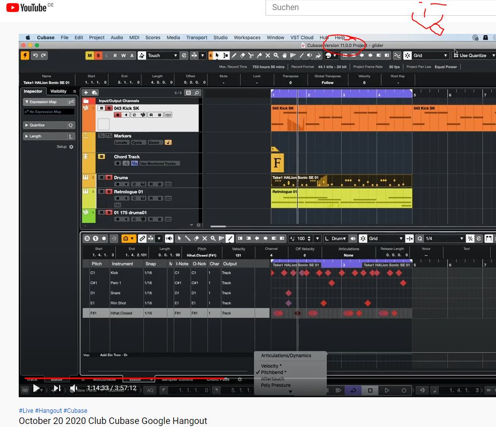This screenshot has height=427, width=496.
Task: Open the track list search magnifier
Action: 197,92
